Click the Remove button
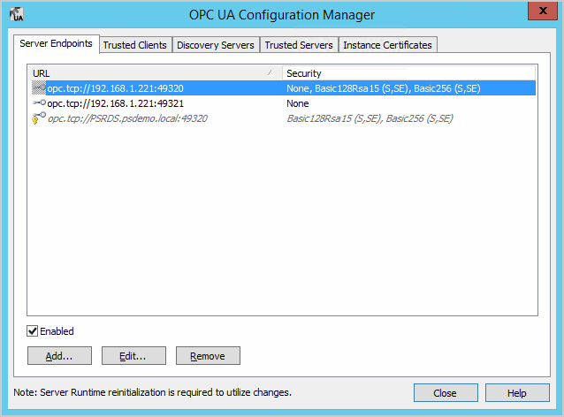564x417 pixels. (x=208, y=355)
